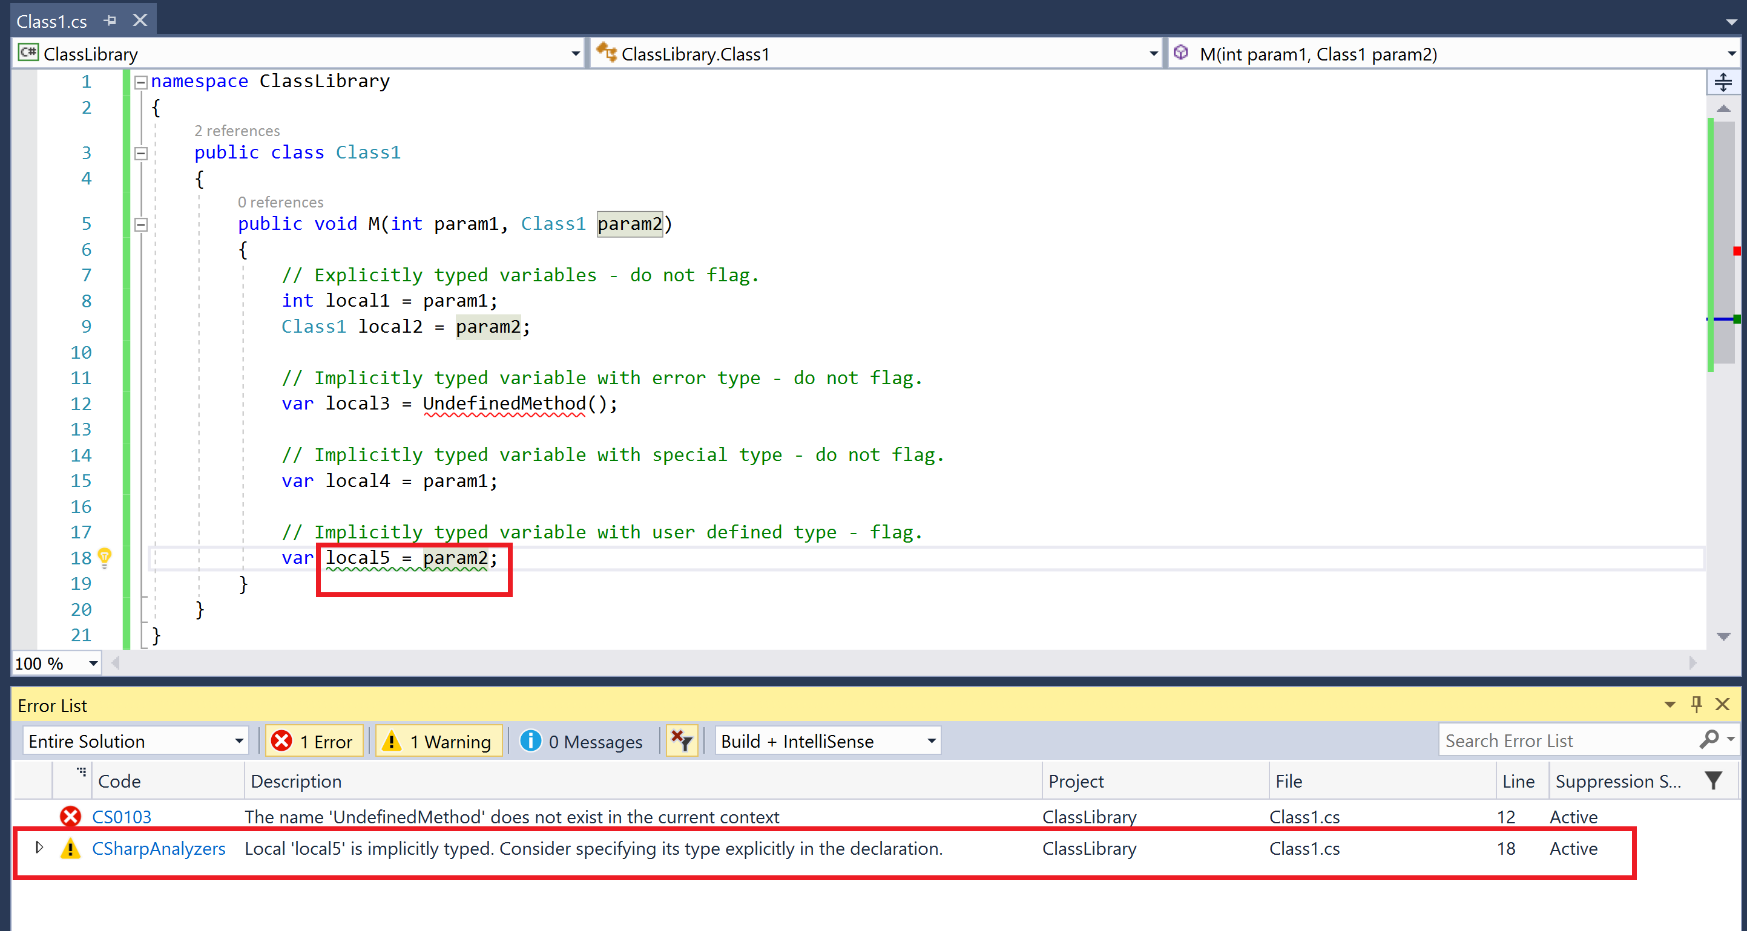Click the red error marker on scrollbar
The image size is (1747, 931).
click(x=1737, y=252)
